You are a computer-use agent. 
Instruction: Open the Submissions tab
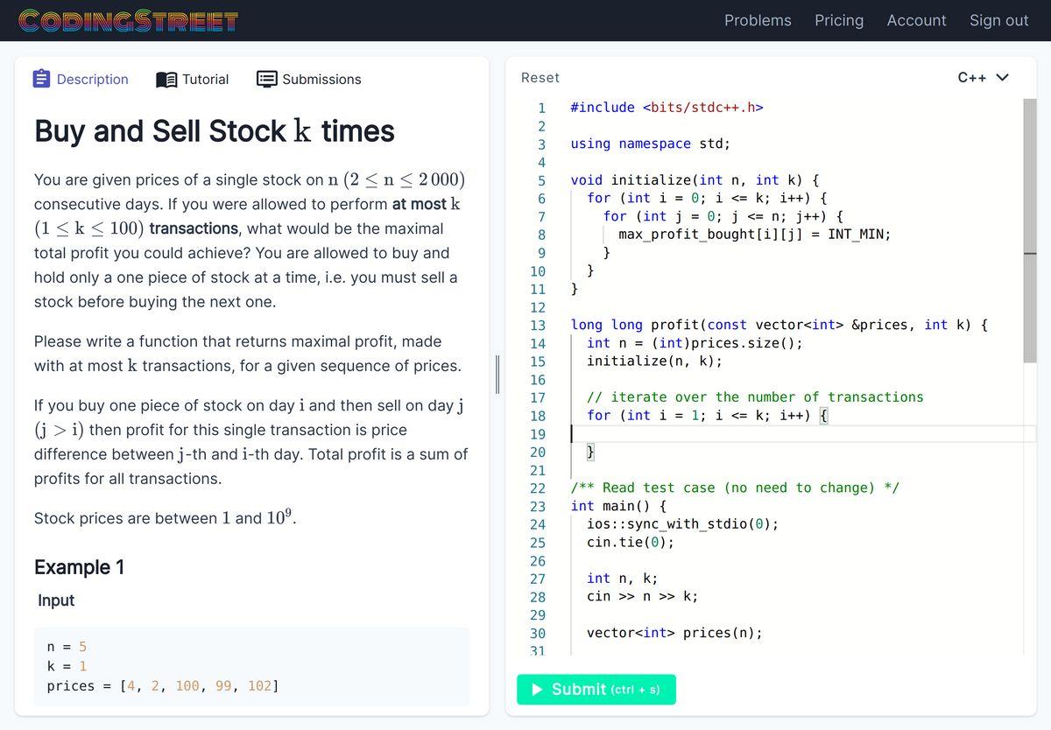(321, 80)
